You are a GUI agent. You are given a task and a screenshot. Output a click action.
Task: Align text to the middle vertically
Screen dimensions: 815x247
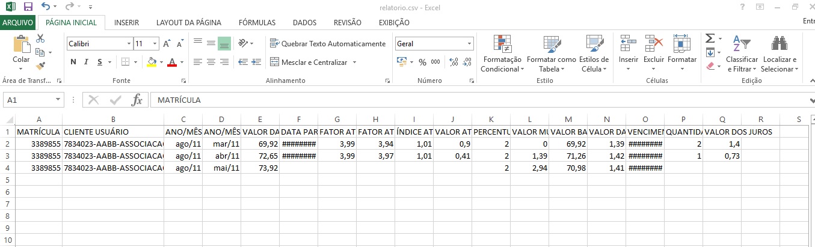point(211,44)
